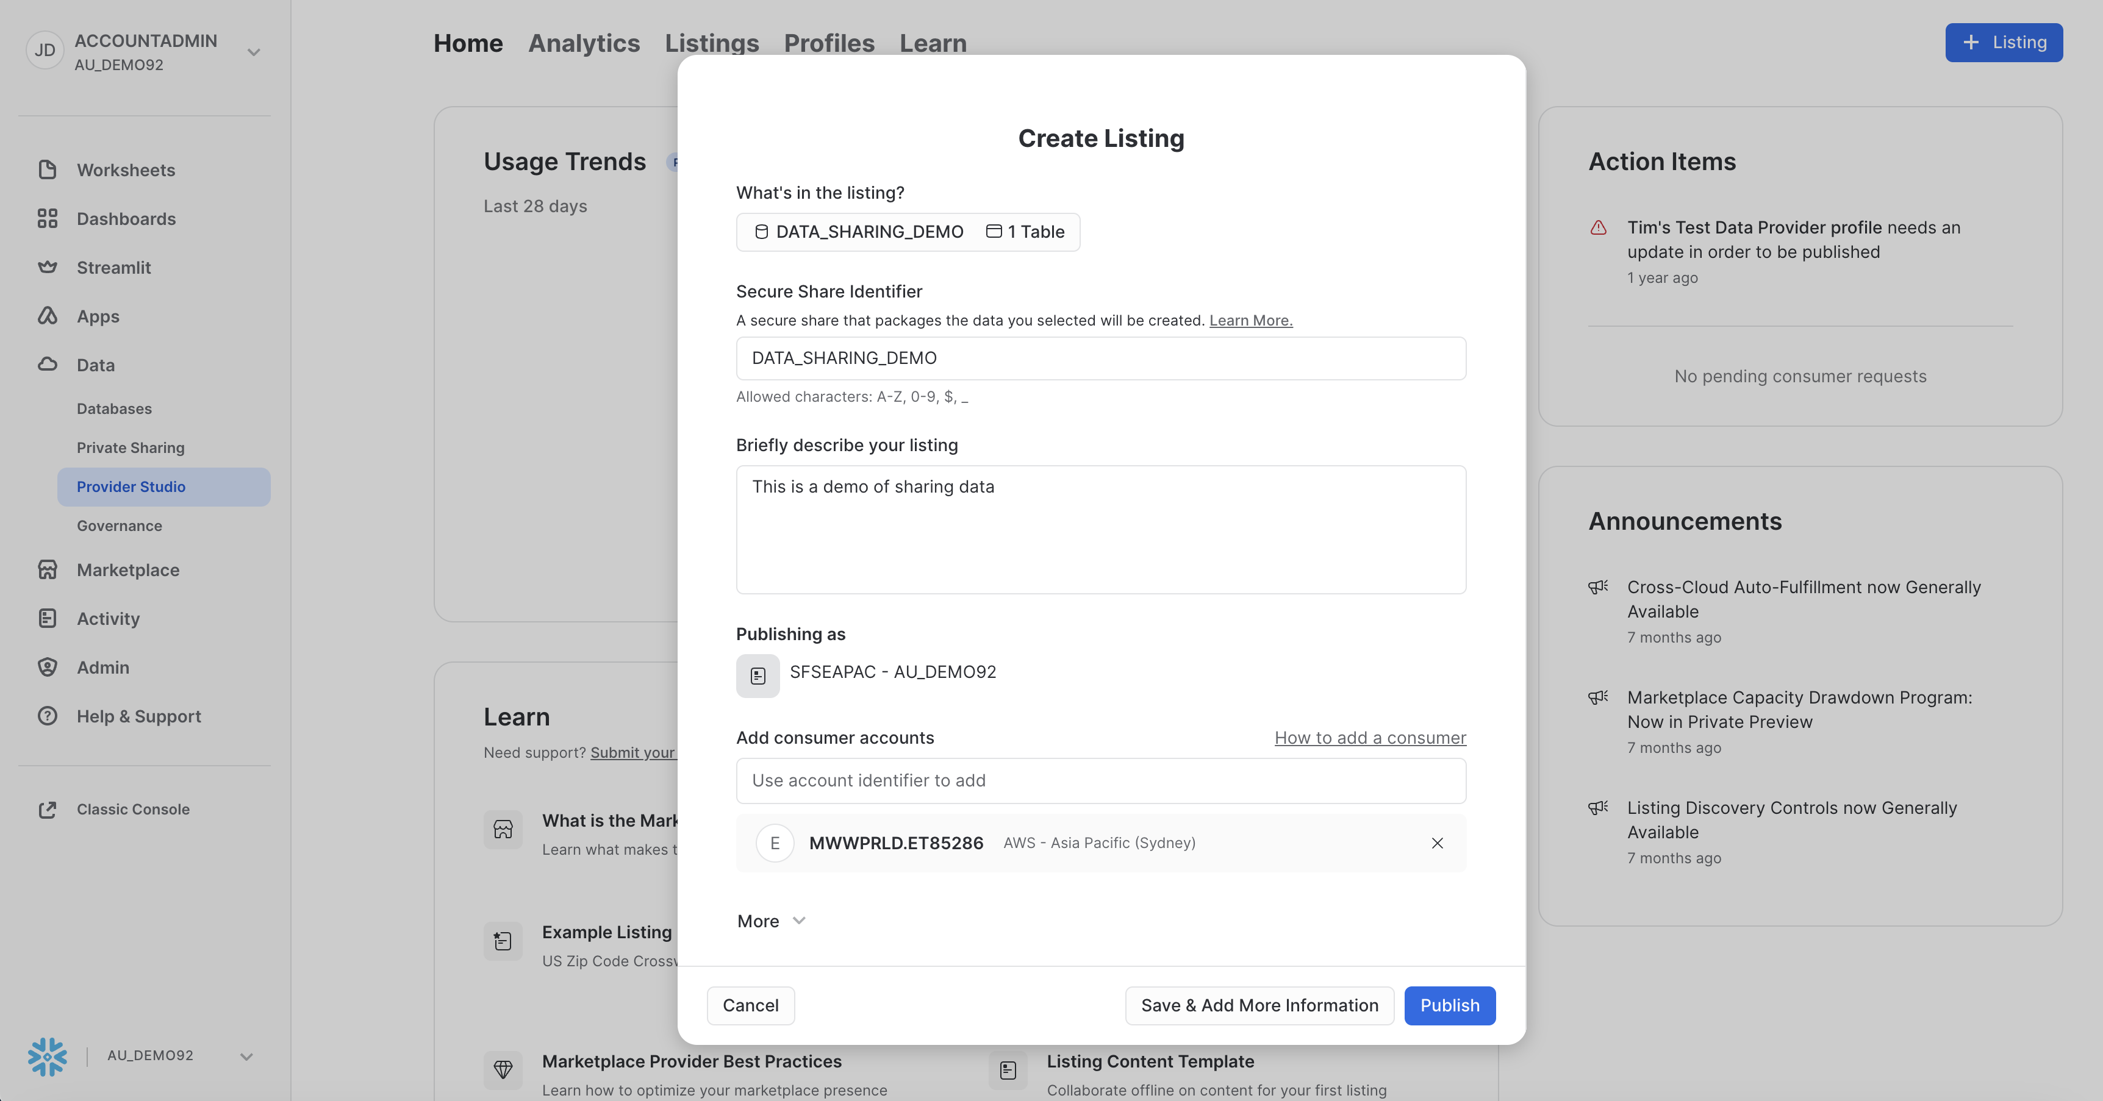Screen dimensions: 2103x1101
Task: Click the Worksheets icon in sidebar
Action: coord(48,169)
